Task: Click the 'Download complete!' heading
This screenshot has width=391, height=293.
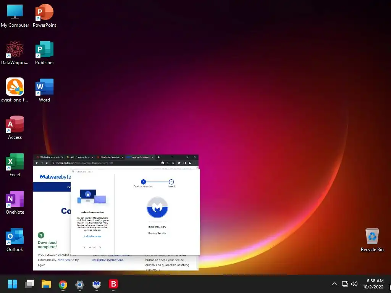Action: point(47,245)
